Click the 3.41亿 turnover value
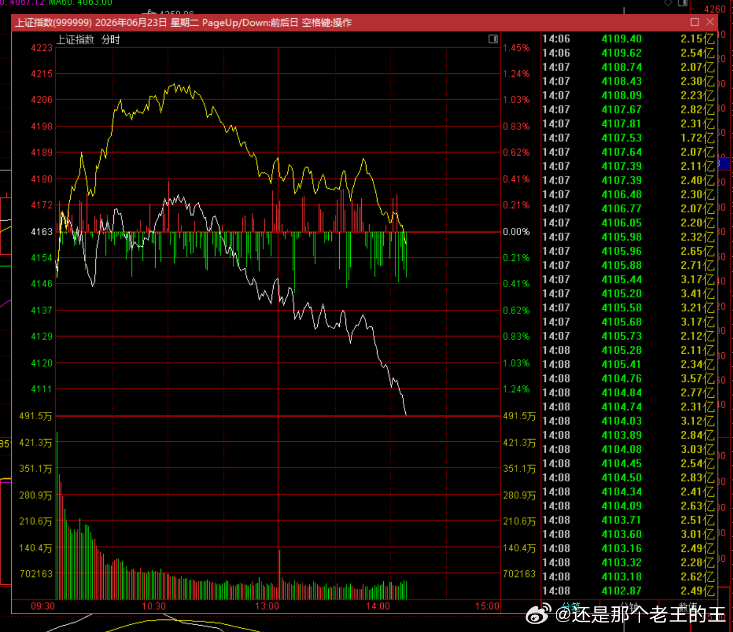Image resolution: width=733 pixels, height=632 pixels. coord(698,293)
